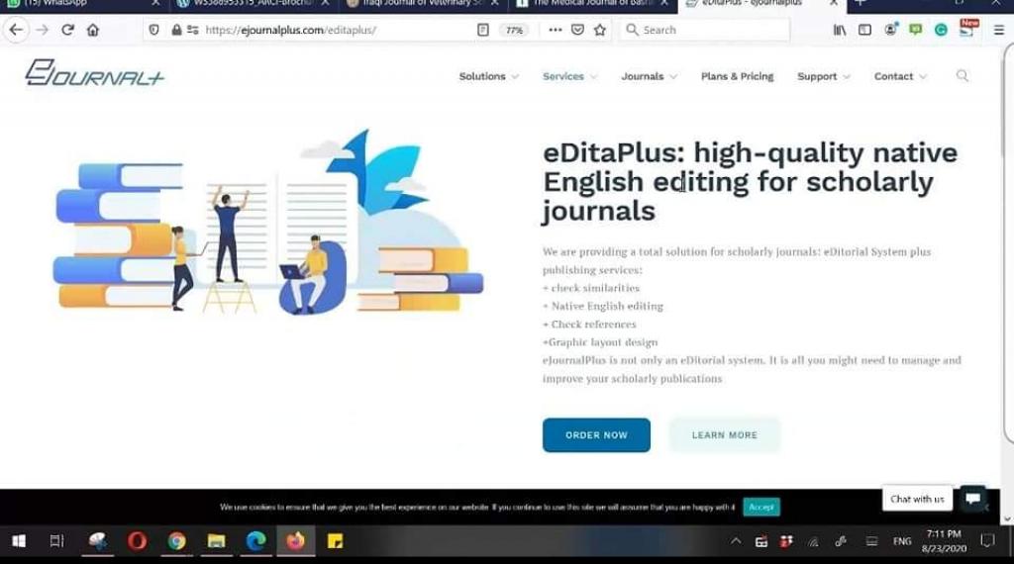The width and height of the screenshot is (1014, 564).
Task: Bookmark this page with the star icon
Action: (x=600, y=30)
